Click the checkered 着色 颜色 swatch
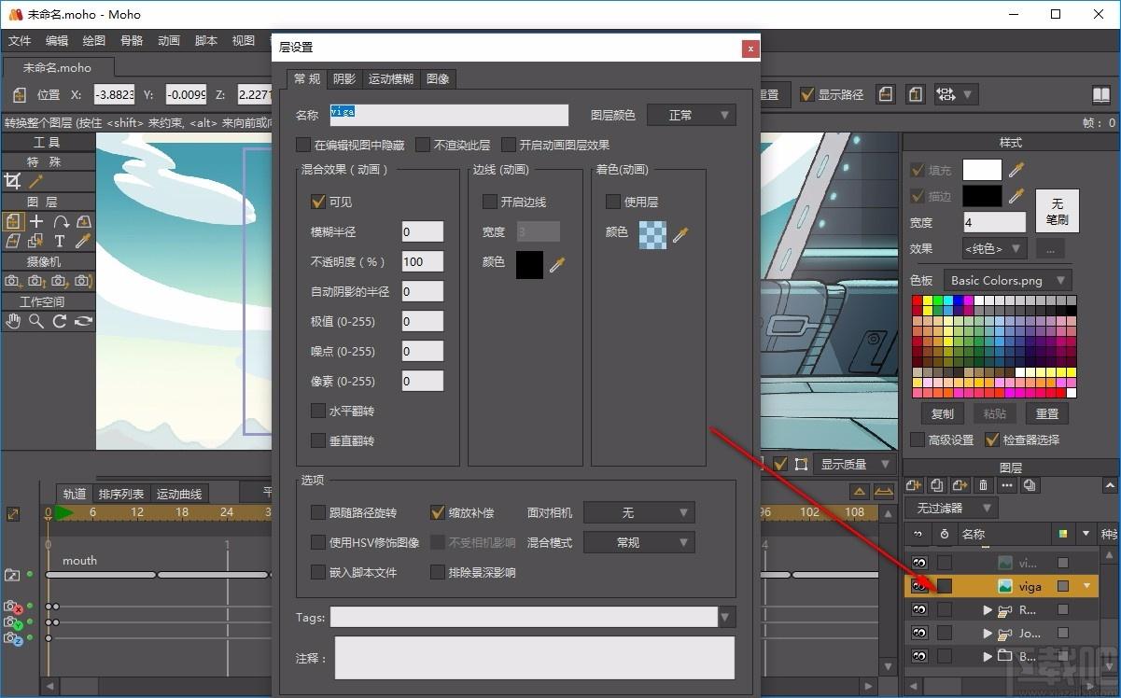This screenshot has width=1121, height=698. 652,234
